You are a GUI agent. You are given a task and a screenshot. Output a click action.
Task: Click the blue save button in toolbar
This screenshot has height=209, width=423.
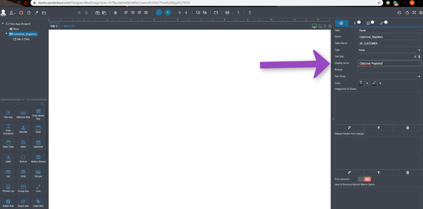[159, 13]
